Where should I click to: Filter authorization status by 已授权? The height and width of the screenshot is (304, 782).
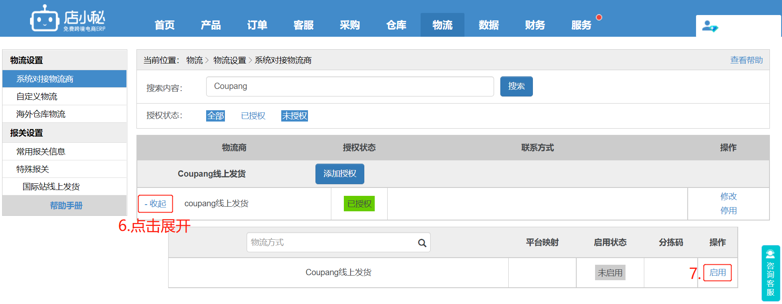(x=253, y=116)
